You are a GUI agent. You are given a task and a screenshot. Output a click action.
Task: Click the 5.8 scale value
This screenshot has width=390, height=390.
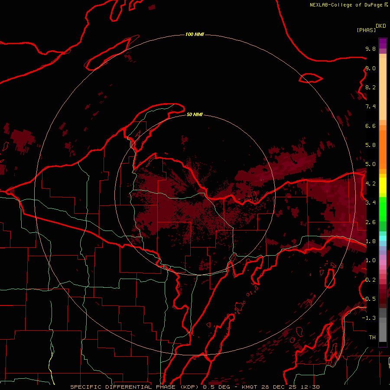(370, 145)
